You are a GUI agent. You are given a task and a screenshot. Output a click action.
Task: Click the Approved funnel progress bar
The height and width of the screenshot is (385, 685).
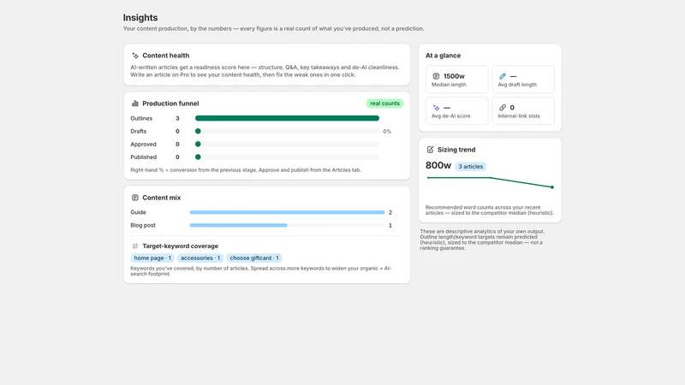click(x=287, y=144)
